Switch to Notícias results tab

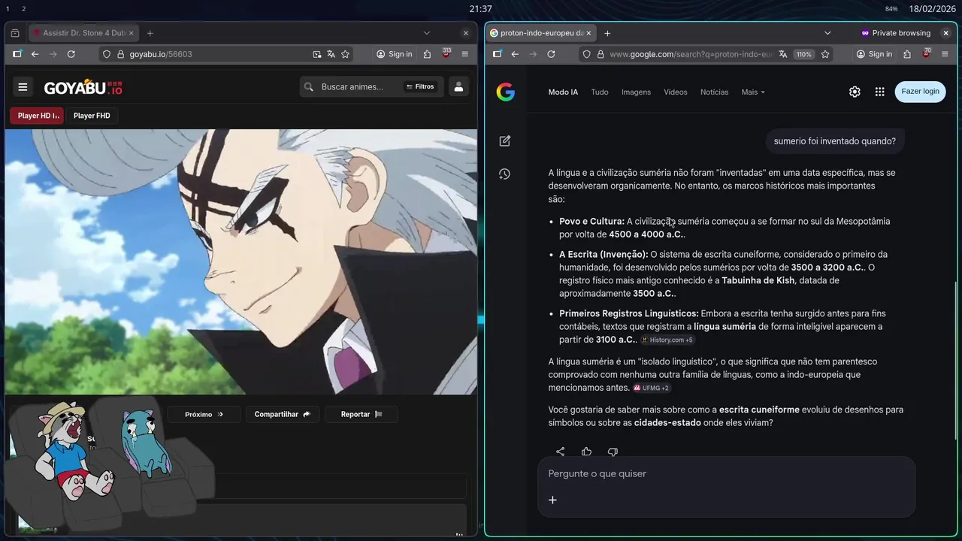click(714, 92)
